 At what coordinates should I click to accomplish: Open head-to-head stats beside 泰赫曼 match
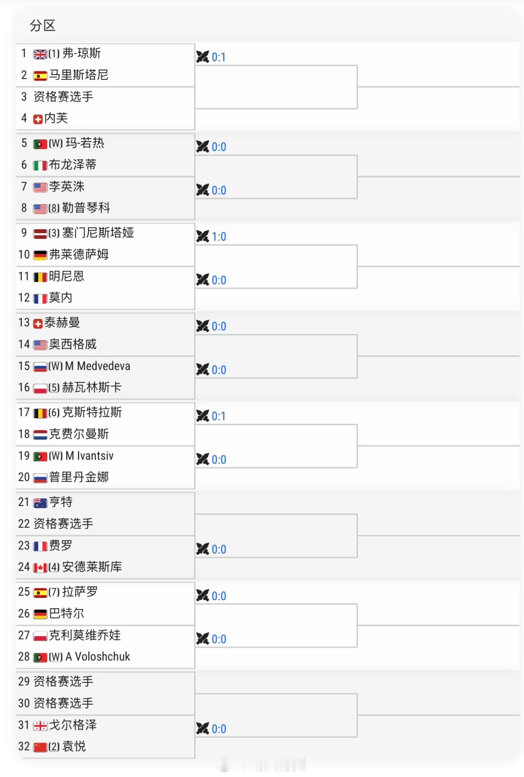210,326
